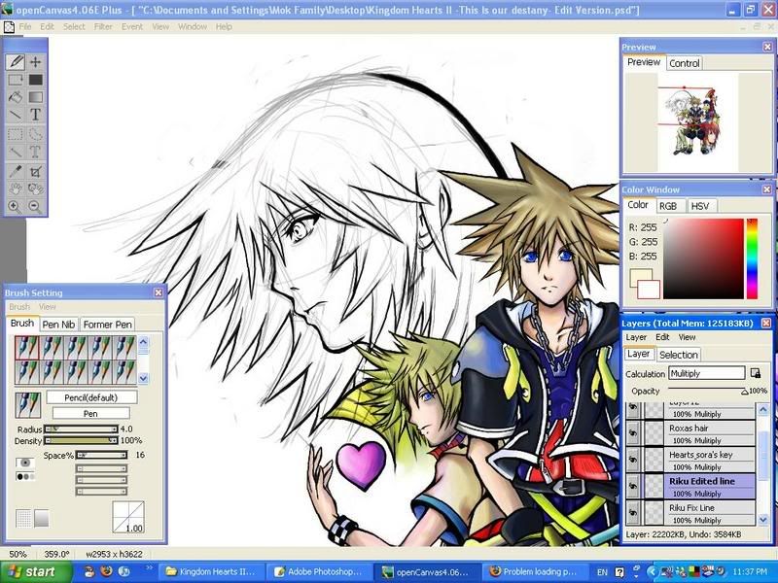Click the three-dot brush spacing icon
The height and width of the screenshot is (583, 778).
click(x=25, y=476)
